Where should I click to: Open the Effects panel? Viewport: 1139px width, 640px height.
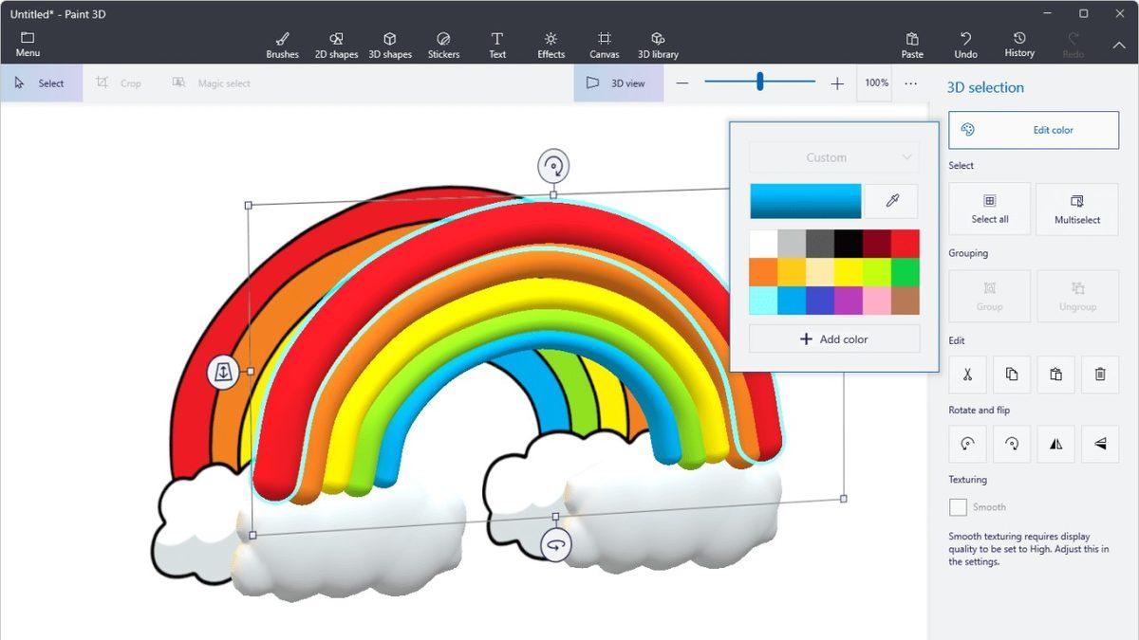tap(551, 42)
